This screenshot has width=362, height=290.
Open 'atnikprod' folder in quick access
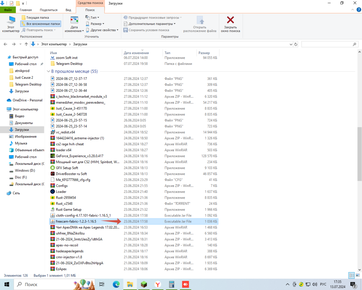point(22,71)
